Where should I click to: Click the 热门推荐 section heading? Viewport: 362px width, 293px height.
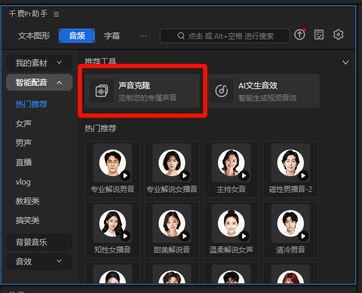100,128
